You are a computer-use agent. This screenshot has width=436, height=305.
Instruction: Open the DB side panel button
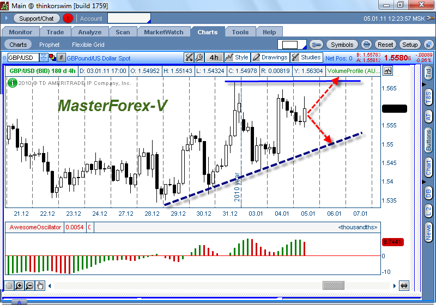click(x=428, y=193)
